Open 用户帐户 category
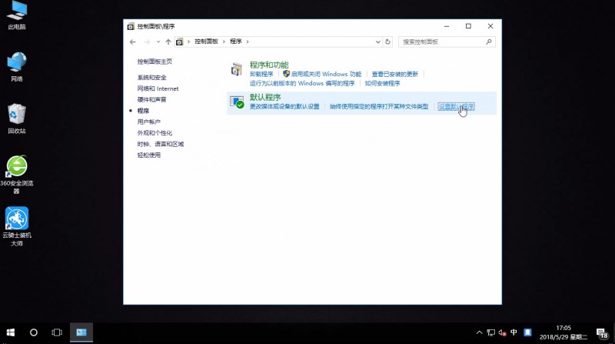This screenshot has width=615, height=344. pyautogui.click(x=148, y=122)
